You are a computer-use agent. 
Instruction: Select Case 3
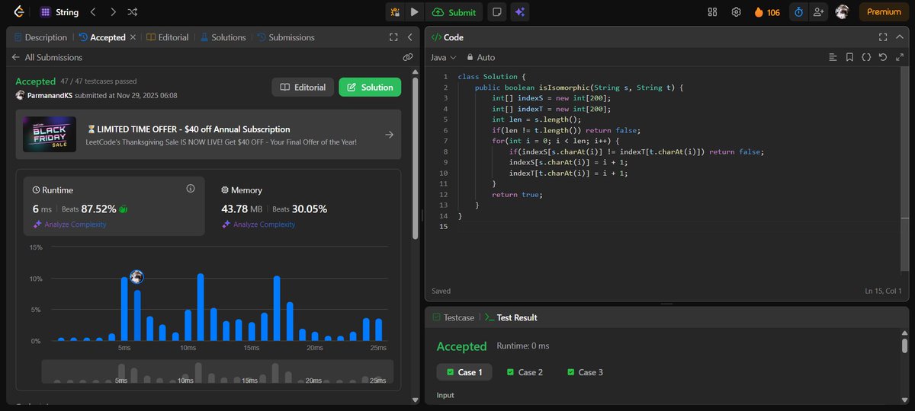tap(586, 372)
